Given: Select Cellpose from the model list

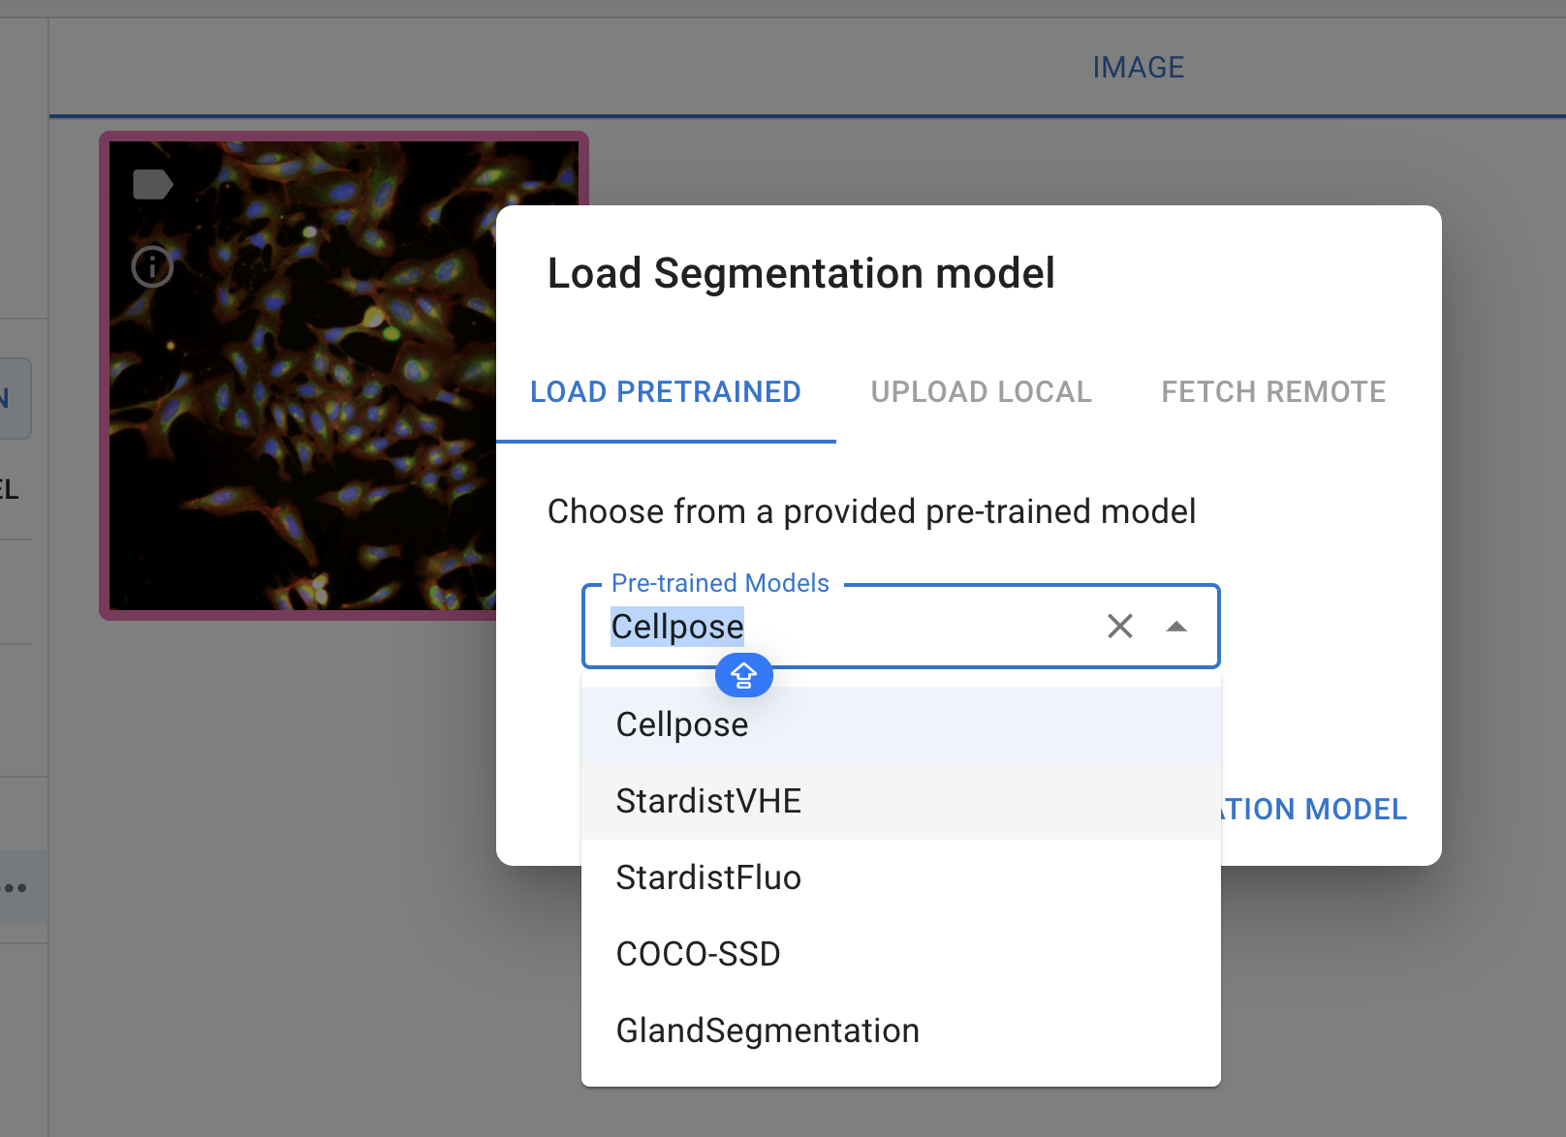Looking at the screenshot, I should click(901, 724).
